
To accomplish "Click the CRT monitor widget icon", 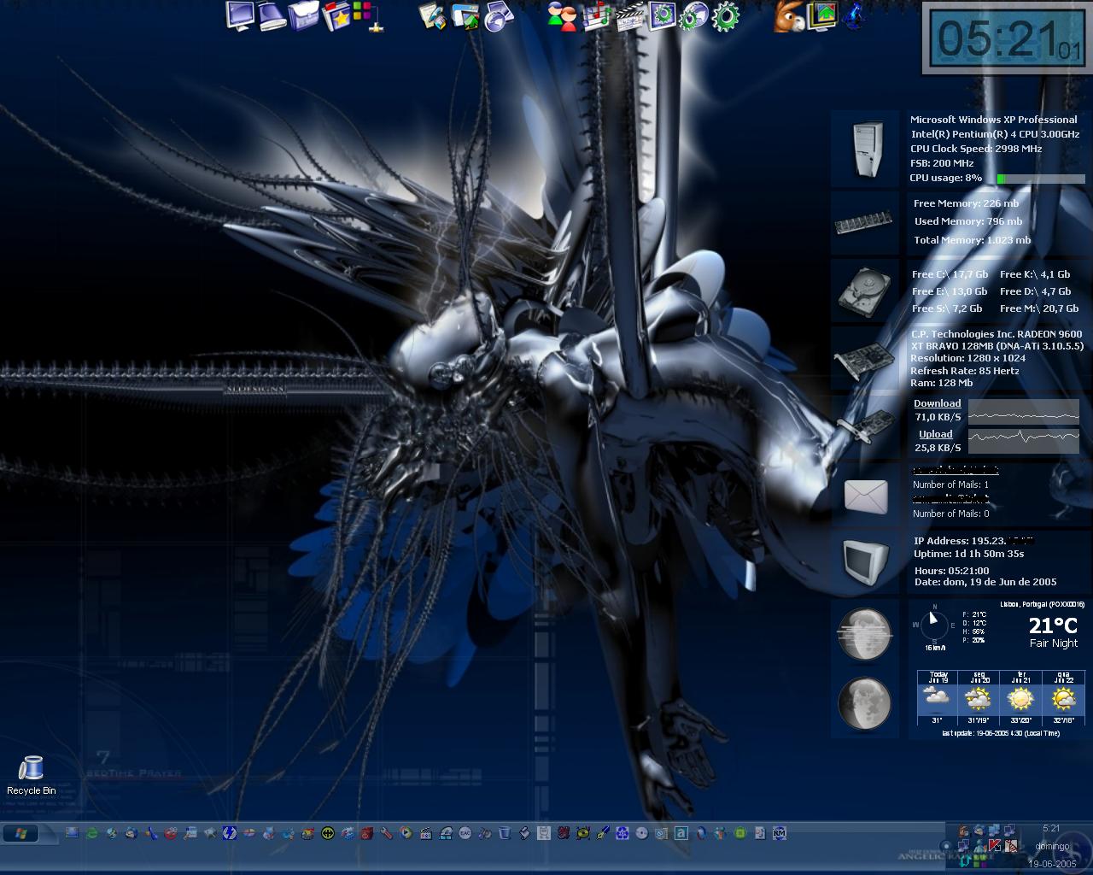I will point(865,561).
